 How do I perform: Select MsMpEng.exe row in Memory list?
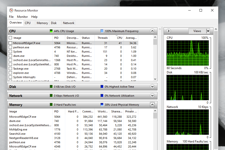(73, 129)
